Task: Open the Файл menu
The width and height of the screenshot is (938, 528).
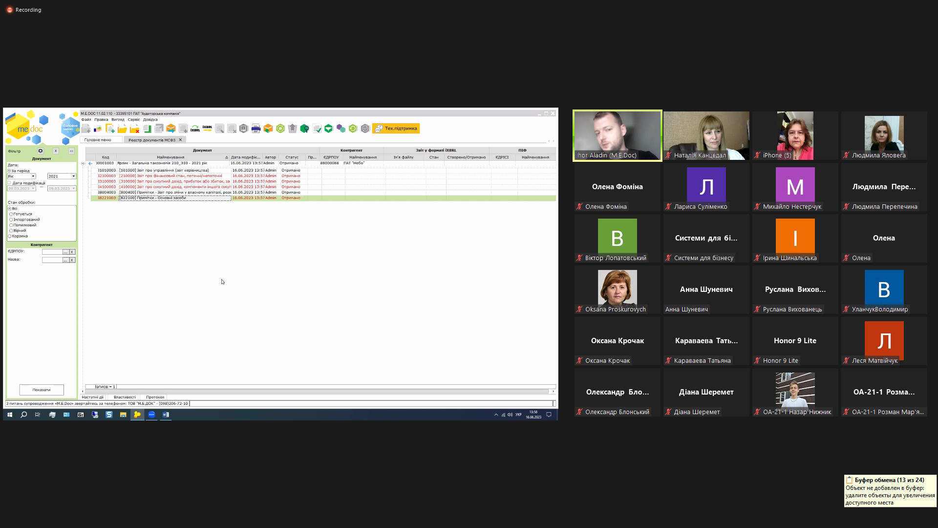Action: click(86, 120)
